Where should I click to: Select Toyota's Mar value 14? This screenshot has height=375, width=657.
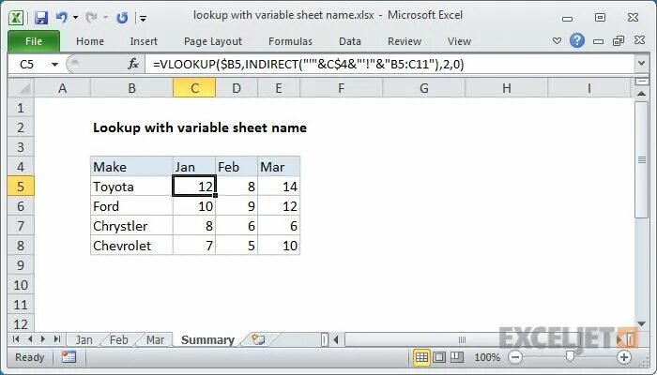pyautogui.click(x=279, y=187)
